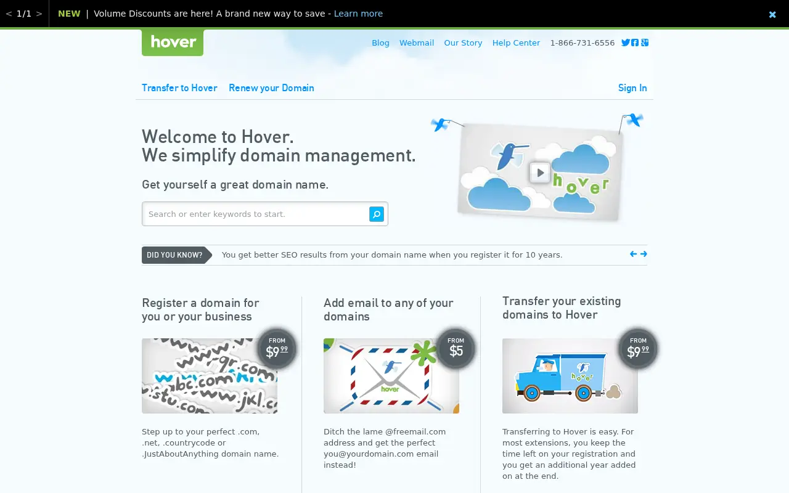
Task: Click 'Transfer your existing domains to Hover' heading
Action: (562, 308)
